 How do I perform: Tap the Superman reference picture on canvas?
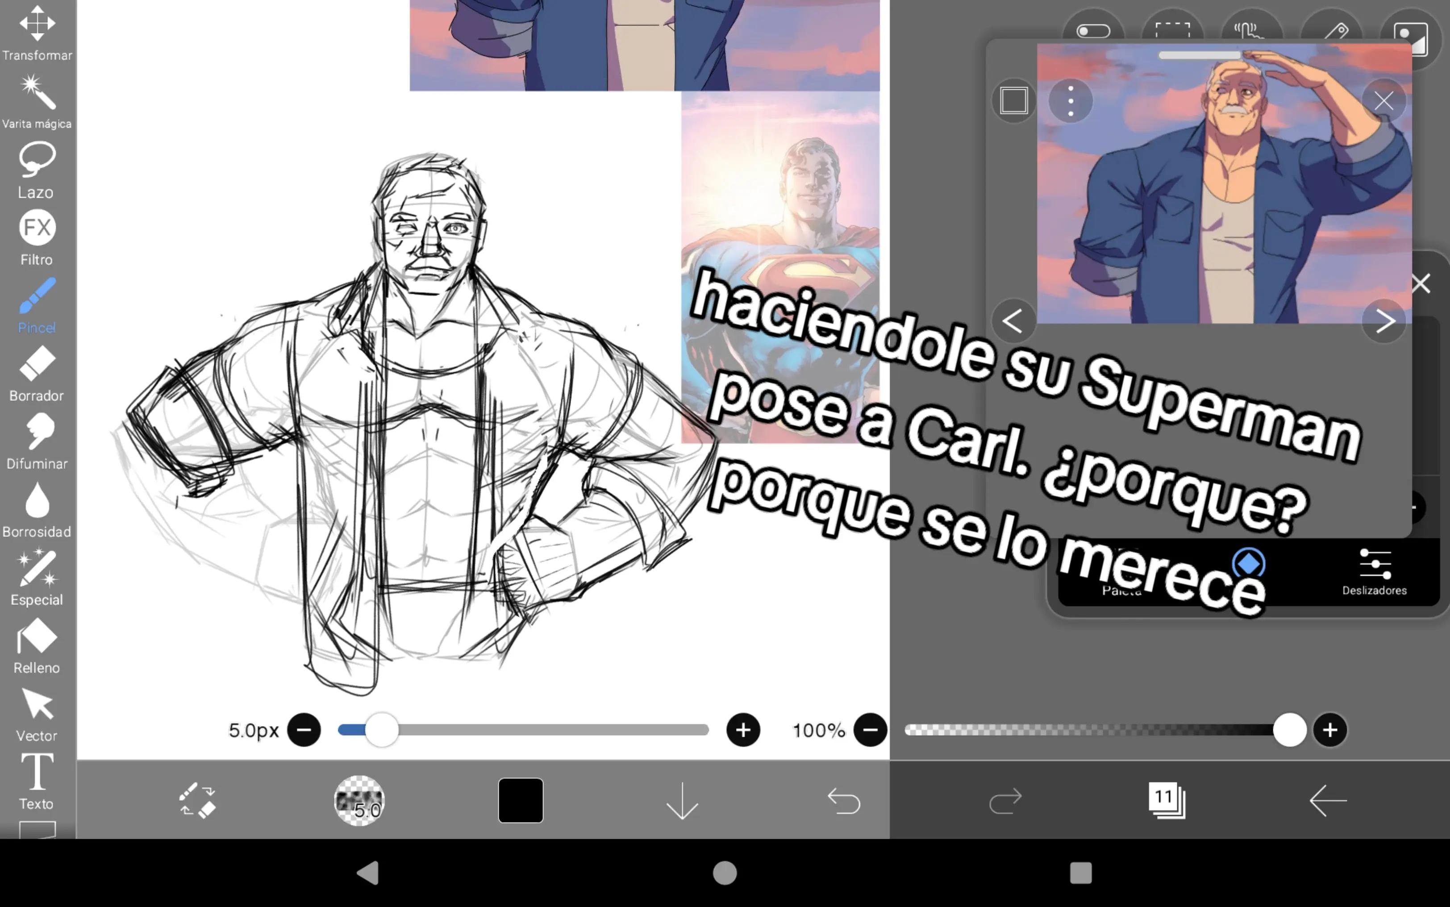point(780,267)
